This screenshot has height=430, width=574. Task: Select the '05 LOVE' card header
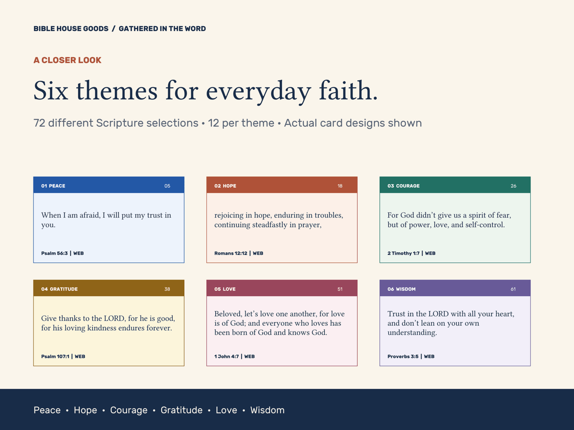(x=282, y=289)
